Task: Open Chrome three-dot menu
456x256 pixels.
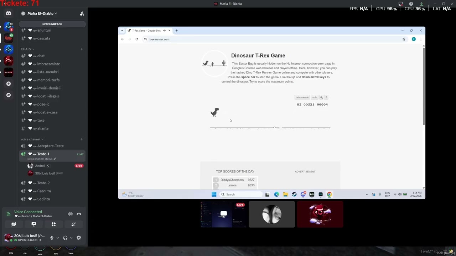Action: click(421, 39)
